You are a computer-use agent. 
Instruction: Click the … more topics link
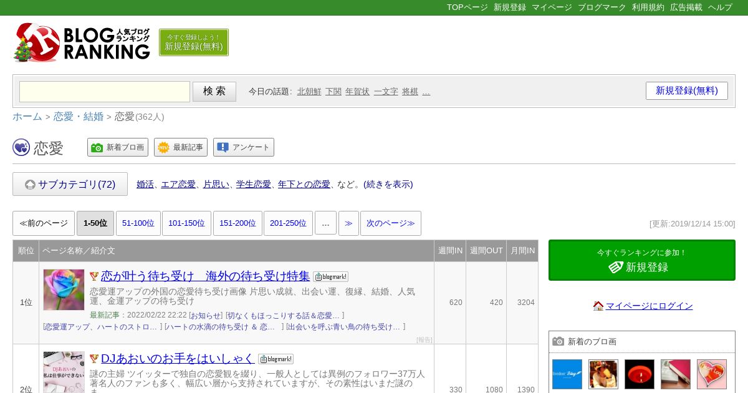[426, 91]
